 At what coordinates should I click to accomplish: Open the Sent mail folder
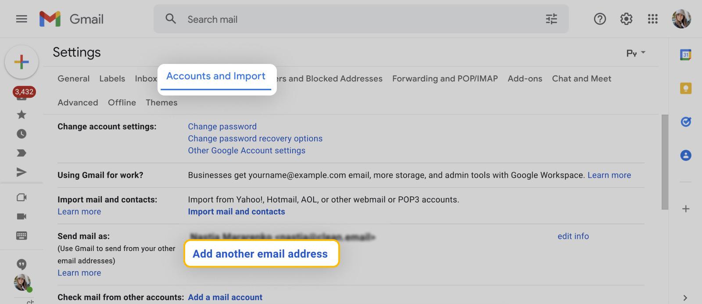coord(21,172)
